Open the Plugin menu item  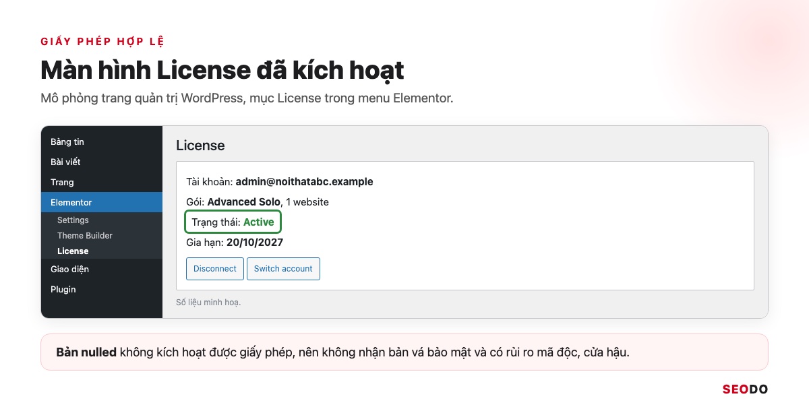click(x=102, y=290)
